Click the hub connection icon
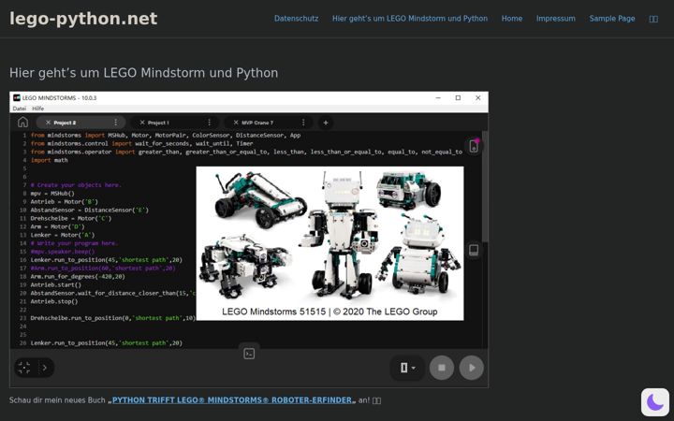This screenshot has height=421, width=674. click(x=474, y=146)
